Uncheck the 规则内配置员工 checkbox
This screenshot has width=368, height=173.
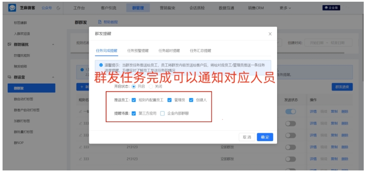pos(134,100)
